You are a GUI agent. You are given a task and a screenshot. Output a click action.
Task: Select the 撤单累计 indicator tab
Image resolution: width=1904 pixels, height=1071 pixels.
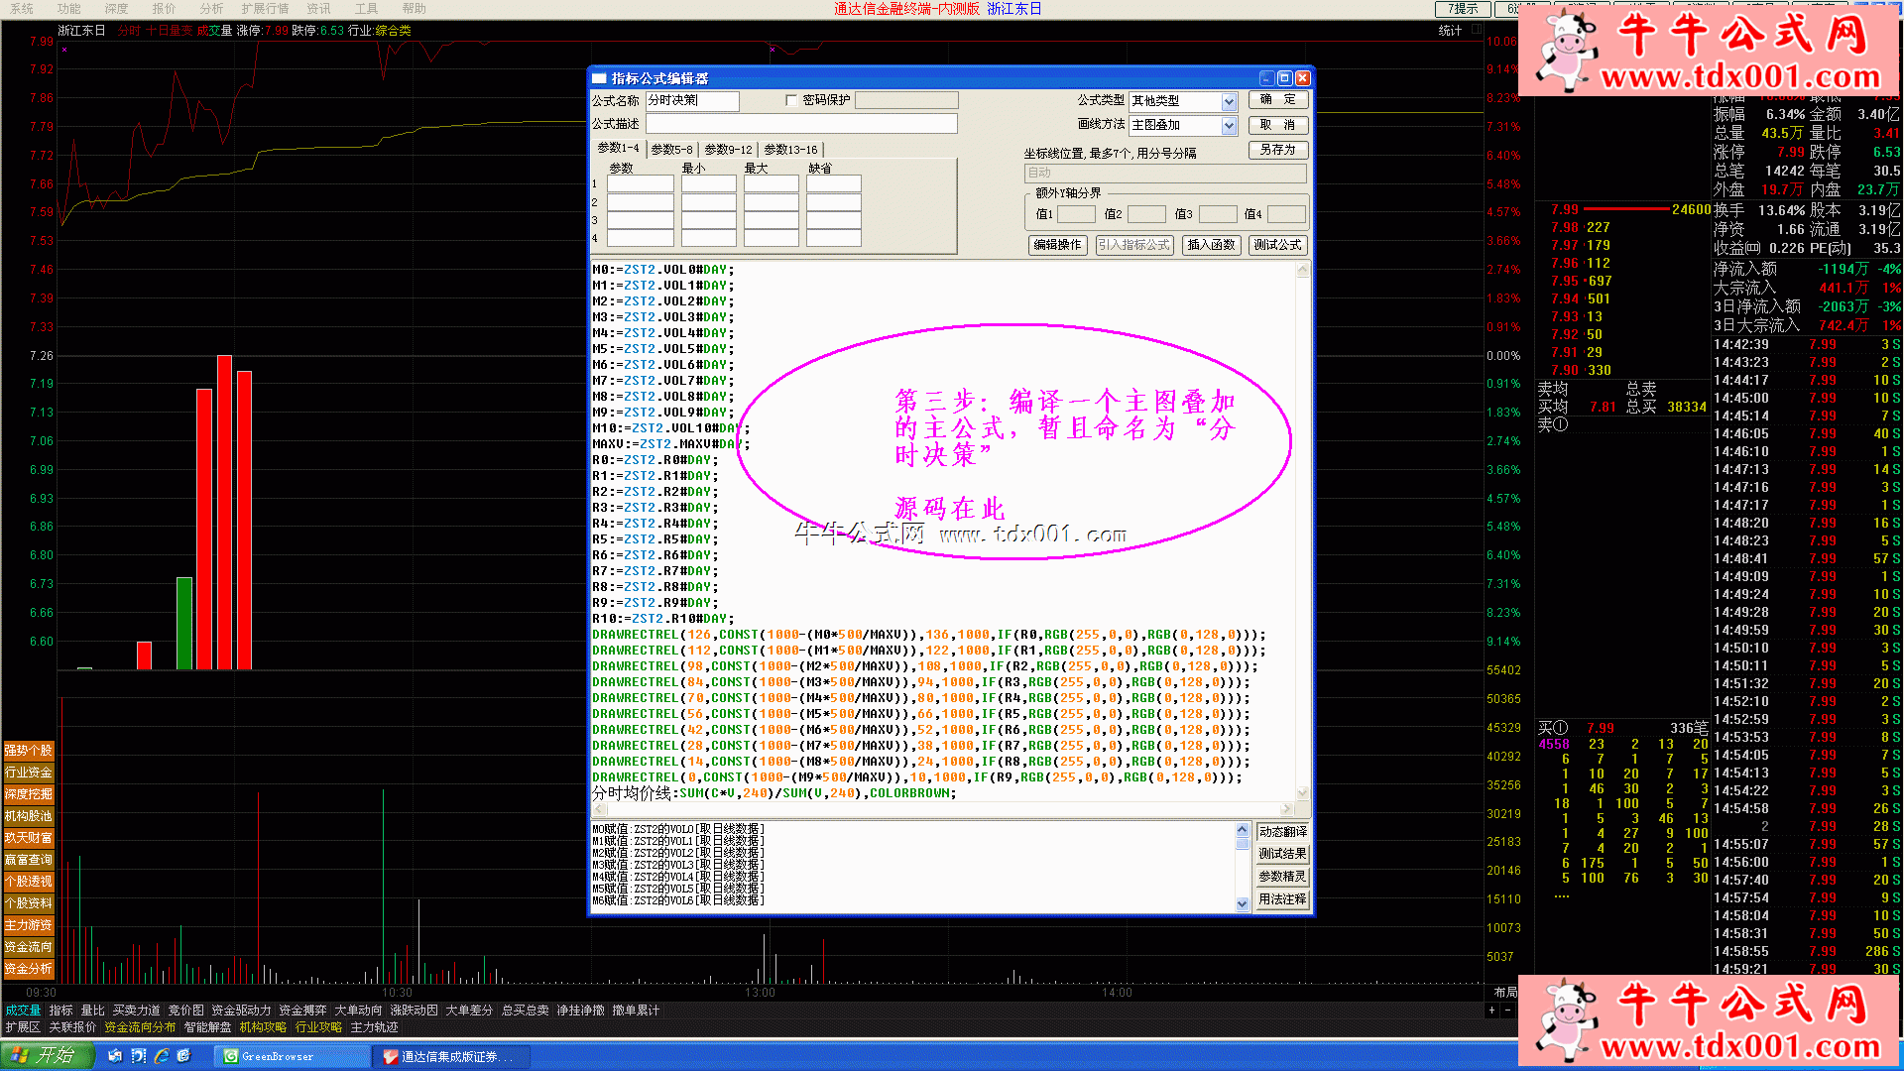tap(636, 1011)
